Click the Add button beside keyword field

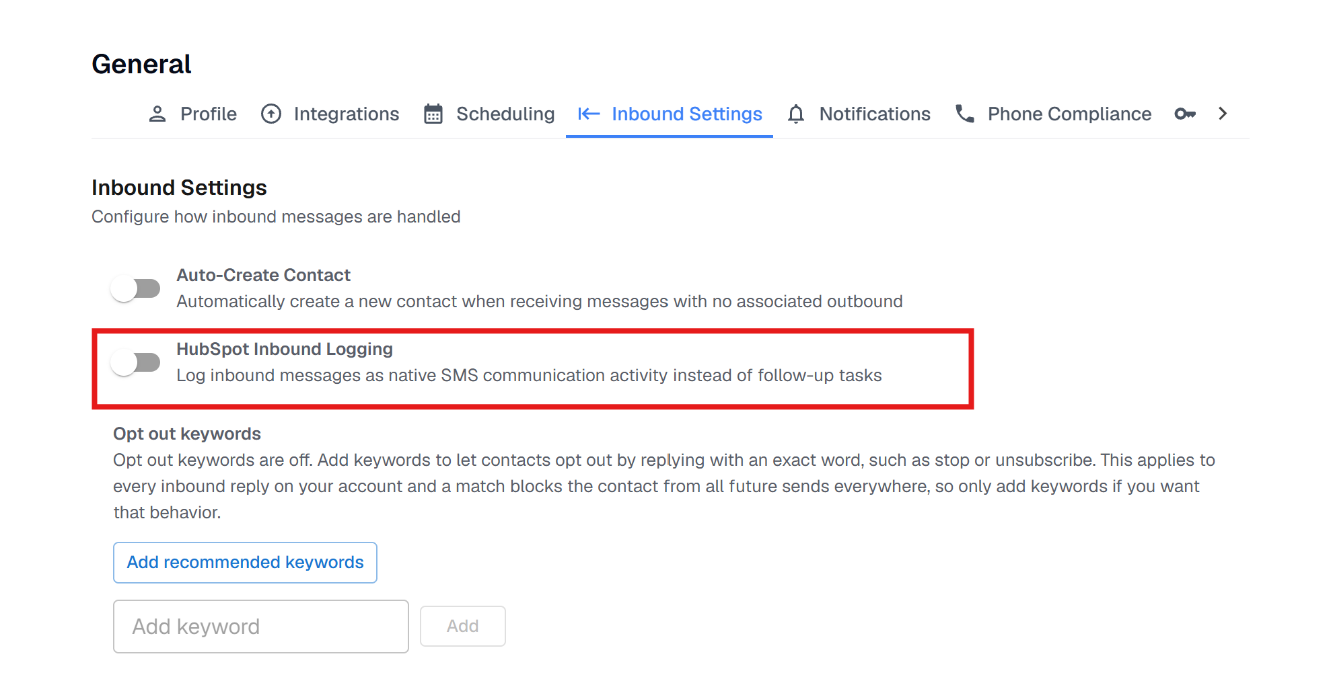pos(463,626)
